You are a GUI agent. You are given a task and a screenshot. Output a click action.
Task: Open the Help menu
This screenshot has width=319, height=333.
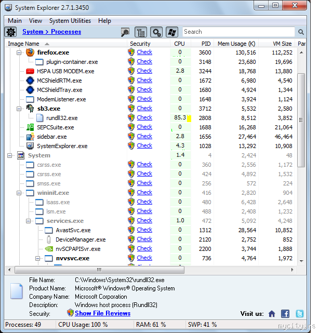[104, 21]
